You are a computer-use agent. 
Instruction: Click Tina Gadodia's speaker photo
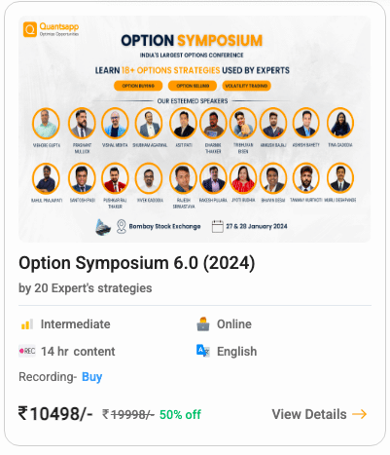click(x=340, y=124)
